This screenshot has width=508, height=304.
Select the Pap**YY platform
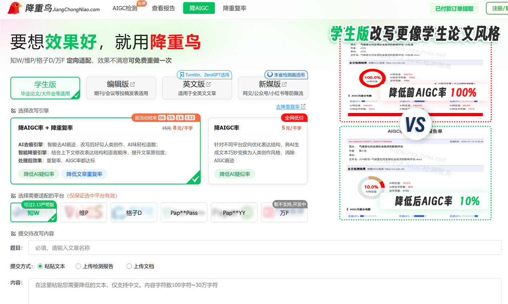234,212
